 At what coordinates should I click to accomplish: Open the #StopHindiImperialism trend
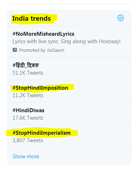(x=41, y=133)
